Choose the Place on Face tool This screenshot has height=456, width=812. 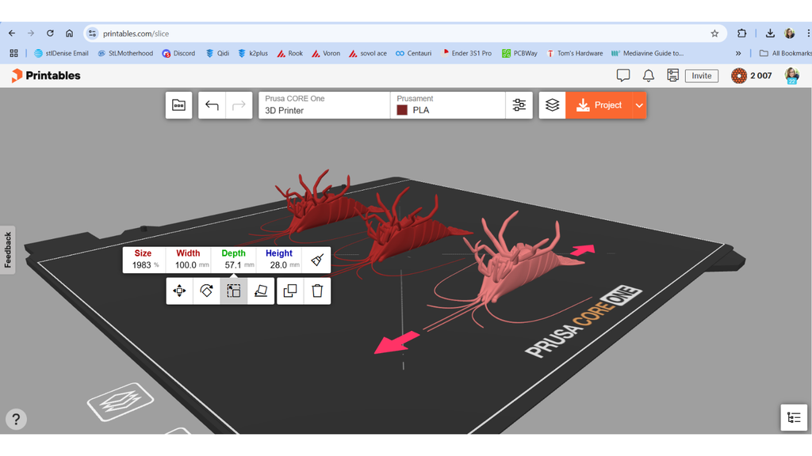(260, 291)
